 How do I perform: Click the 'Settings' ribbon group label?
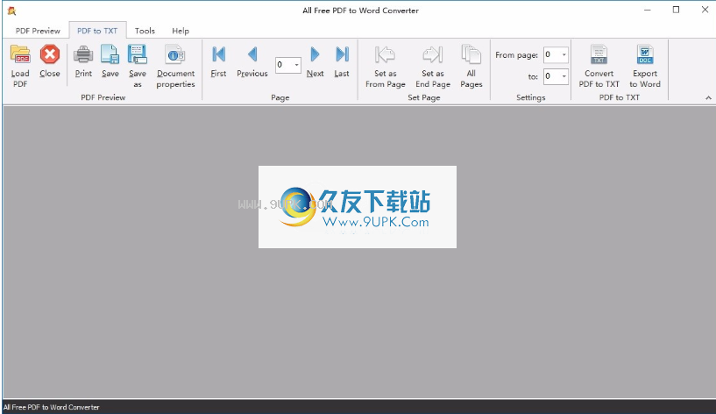point(530,97)
